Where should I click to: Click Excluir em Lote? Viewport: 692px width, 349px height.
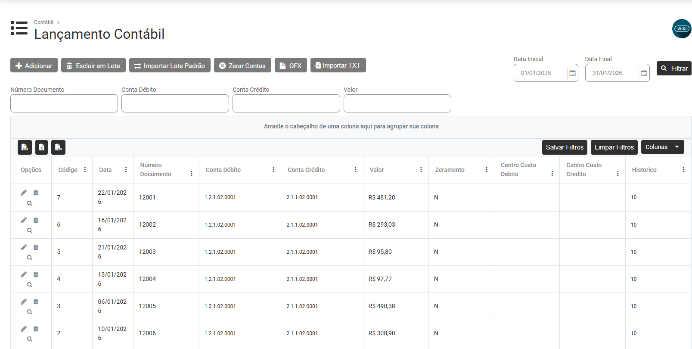click(93, 65)
